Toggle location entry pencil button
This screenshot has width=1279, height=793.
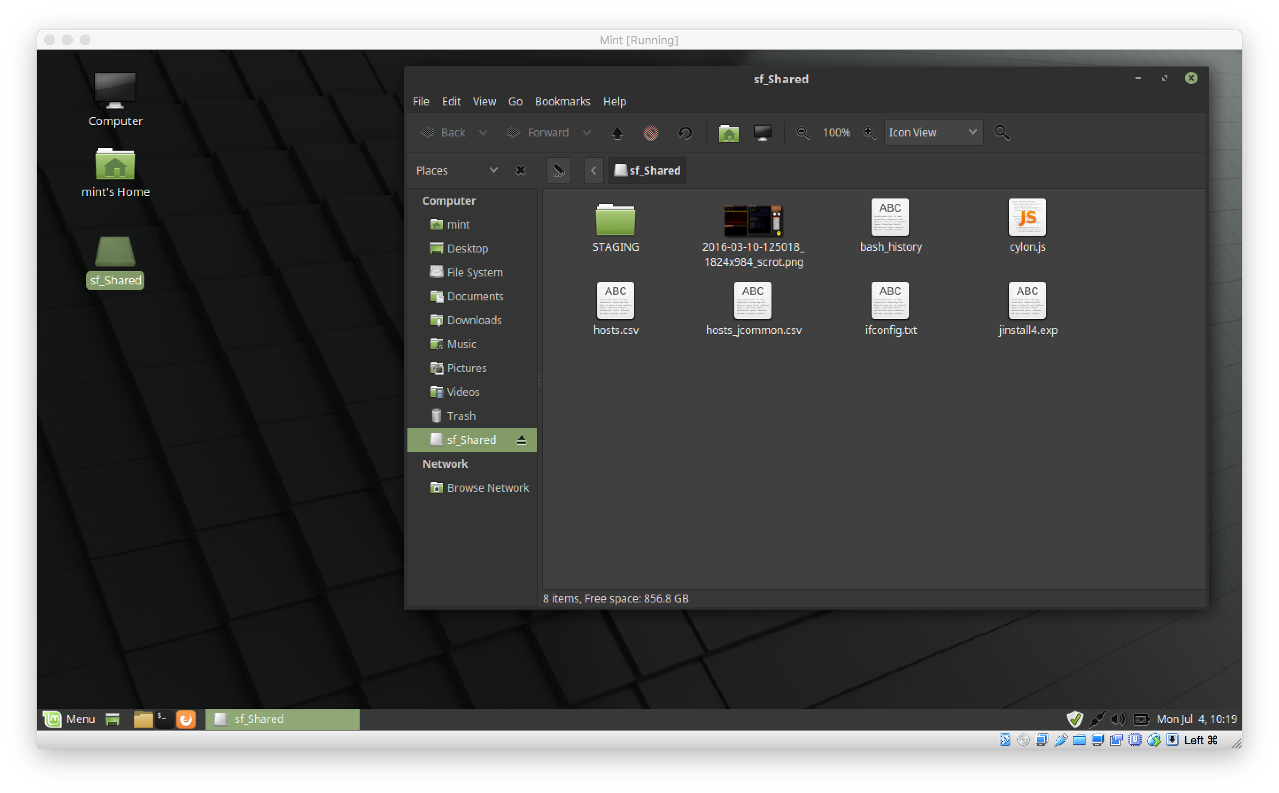[558, 171]
